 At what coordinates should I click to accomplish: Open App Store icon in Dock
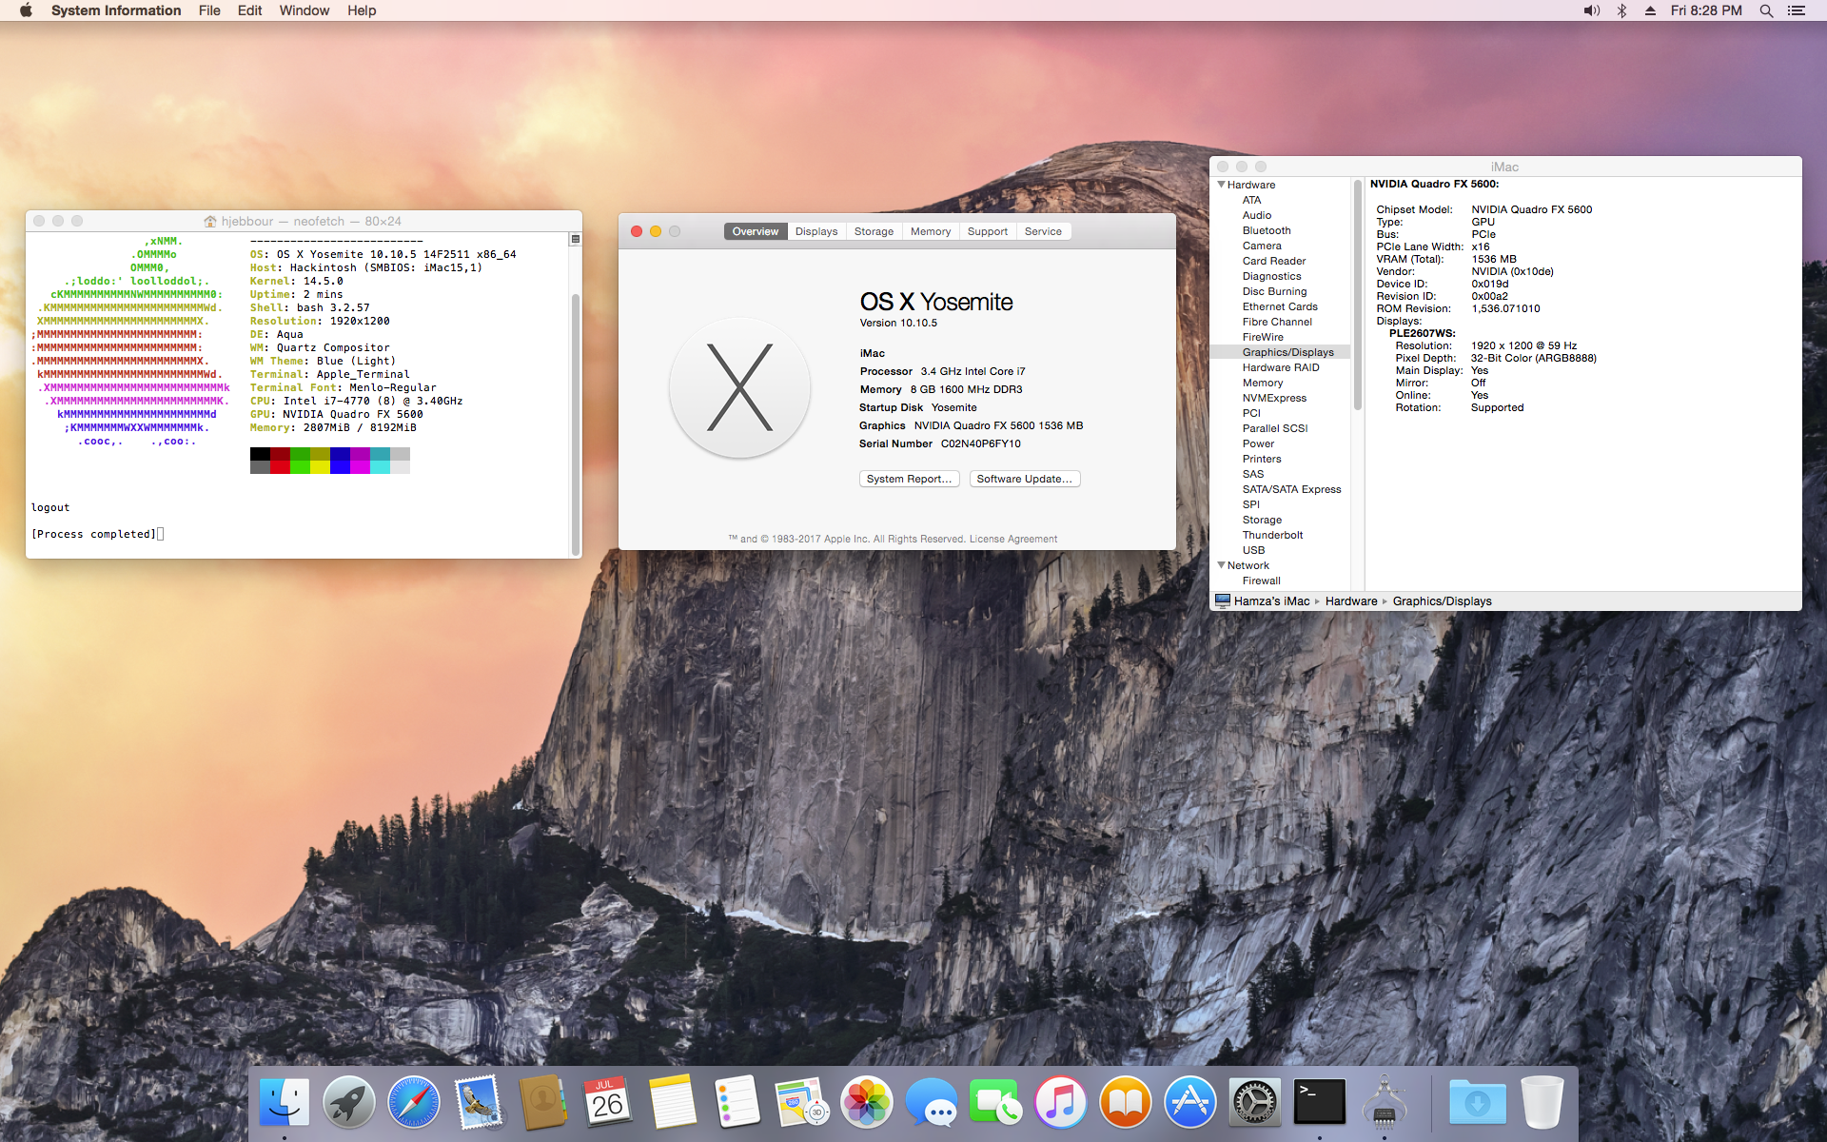tap(1190, 1103)
